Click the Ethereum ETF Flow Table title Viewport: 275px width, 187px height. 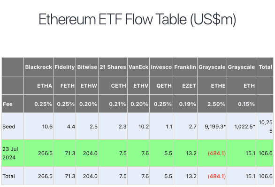[x=137, y=19]
